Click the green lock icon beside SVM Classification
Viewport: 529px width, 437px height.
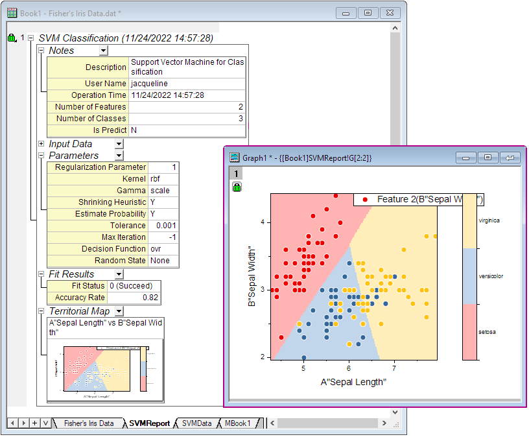11,37
